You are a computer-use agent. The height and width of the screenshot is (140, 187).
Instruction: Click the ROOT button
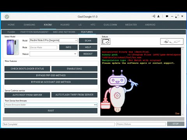(x=51, y=111)
